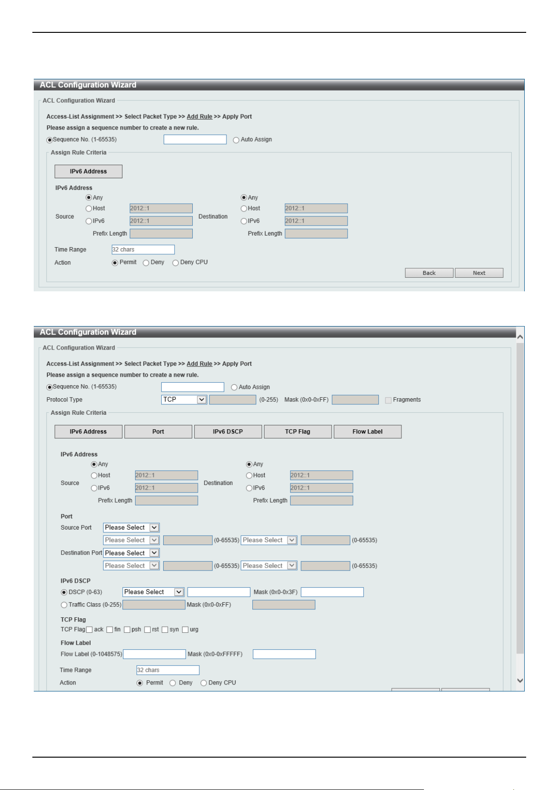Image resolution: width=559 pixels, height=790 pixels.
Task: Open DSCP Please Select dropdown
Action: pos(153,592)
